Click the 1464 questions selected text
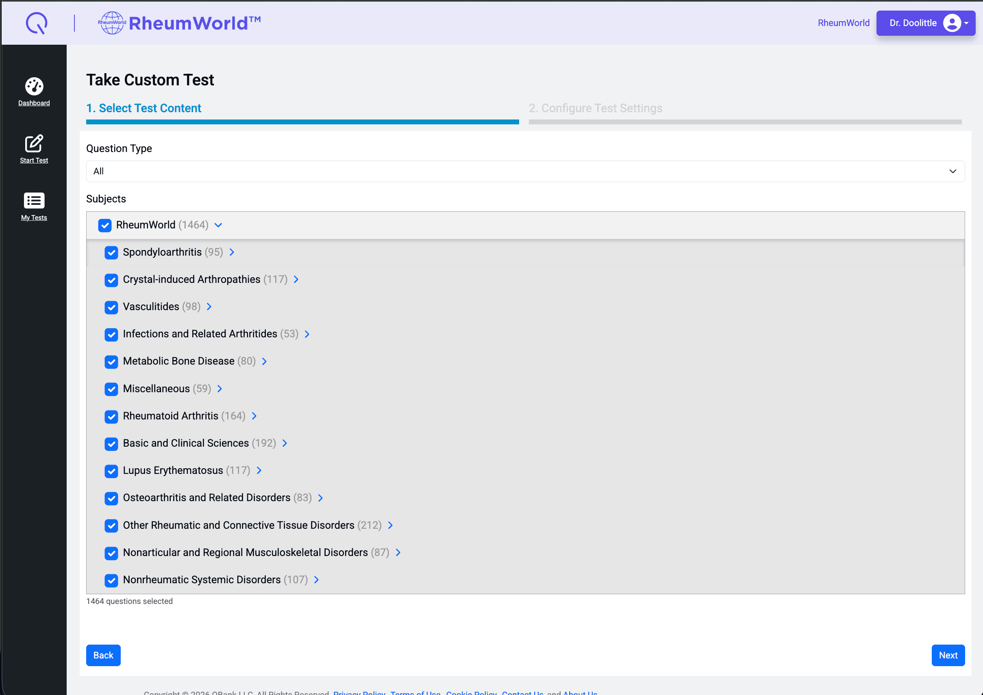 [129, 601]
